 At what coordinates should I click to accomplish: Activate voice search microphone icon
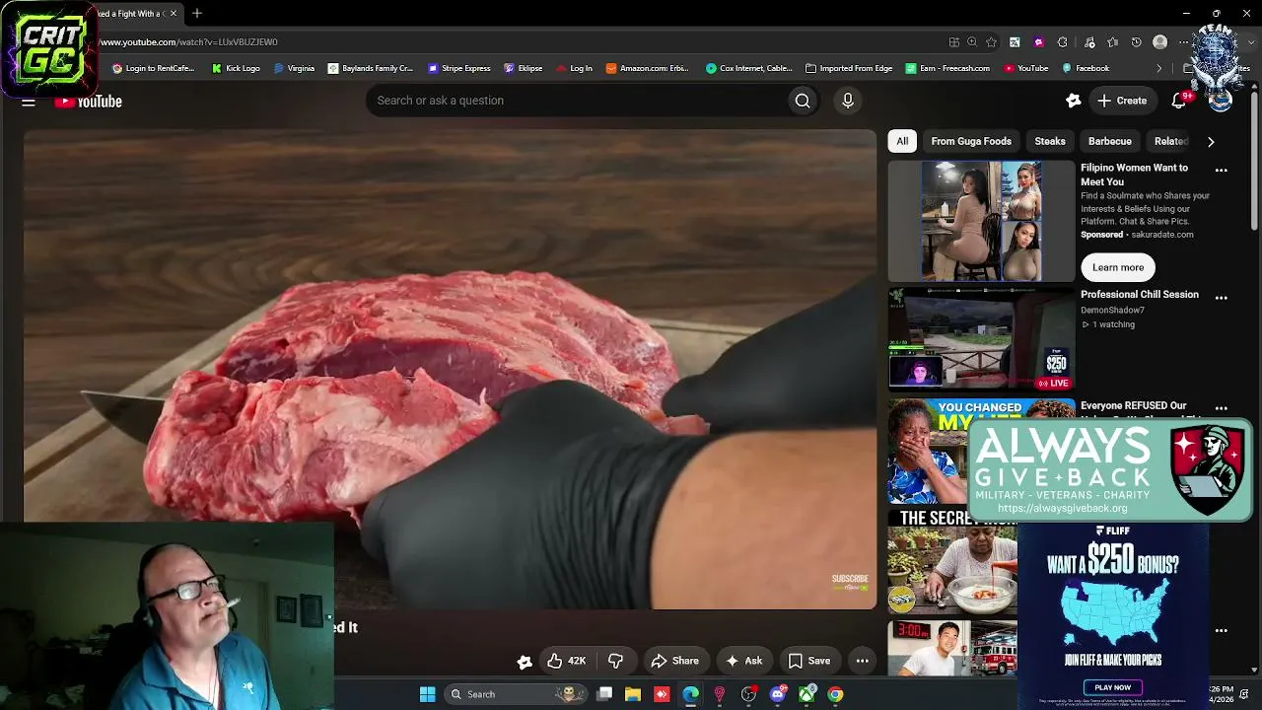click(848, 101)
